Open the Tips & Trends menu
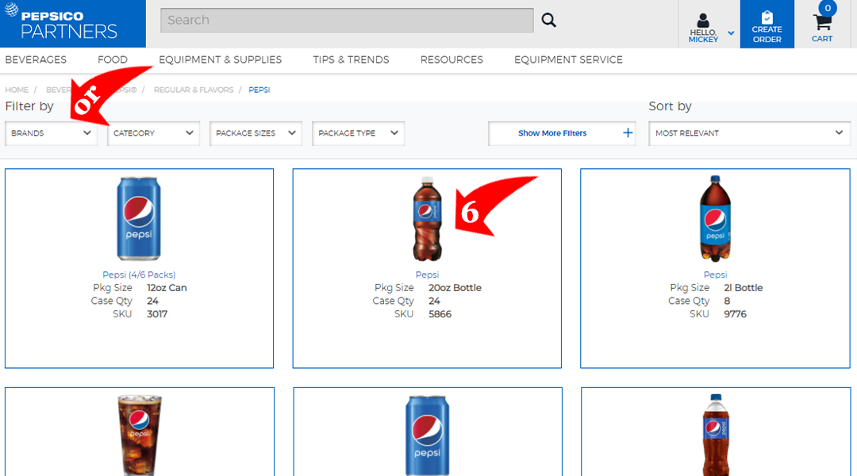 pyautogui.click(x=351, y=59)
